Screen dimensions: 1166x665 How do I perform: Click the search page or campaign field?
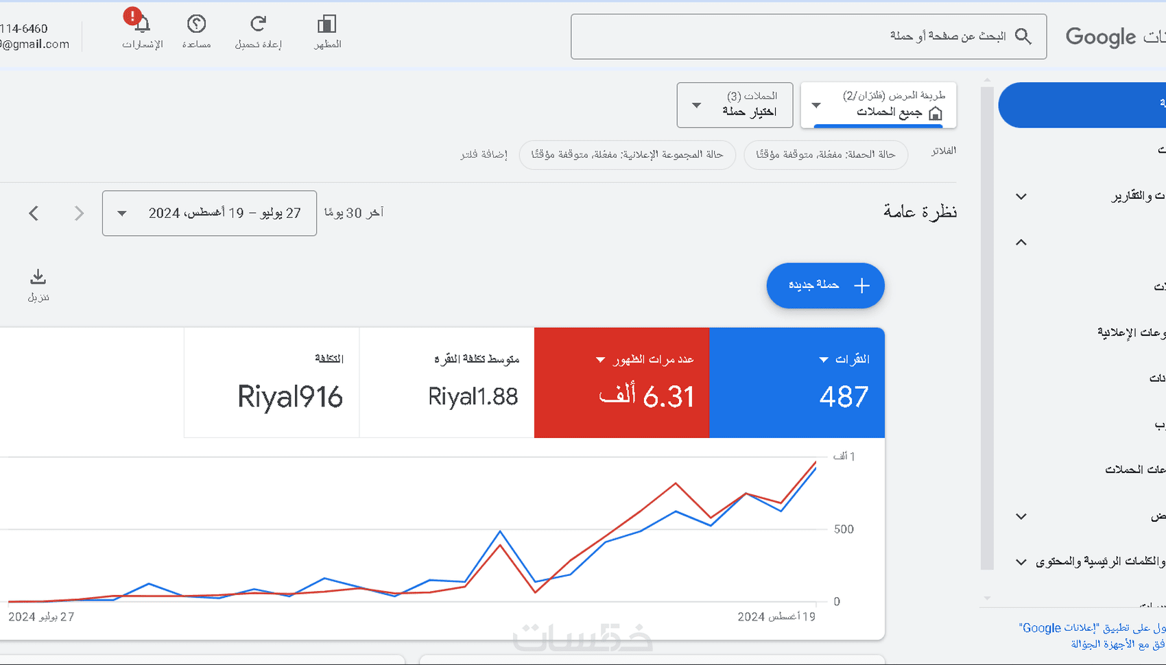[x=789, y=36]
